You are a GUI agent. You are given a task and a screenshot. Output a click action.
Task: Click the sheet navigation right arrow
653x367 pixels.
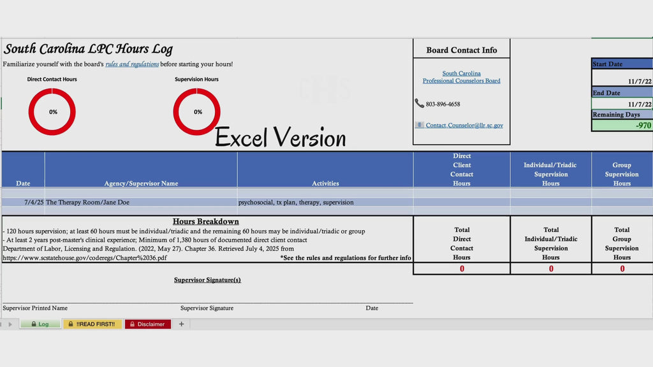pyautogui.click(x=10, y=324)
